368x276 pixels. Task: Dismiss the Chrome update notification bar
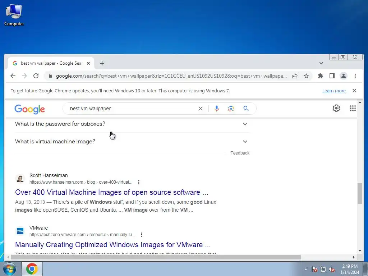click(x=354, y=91)
